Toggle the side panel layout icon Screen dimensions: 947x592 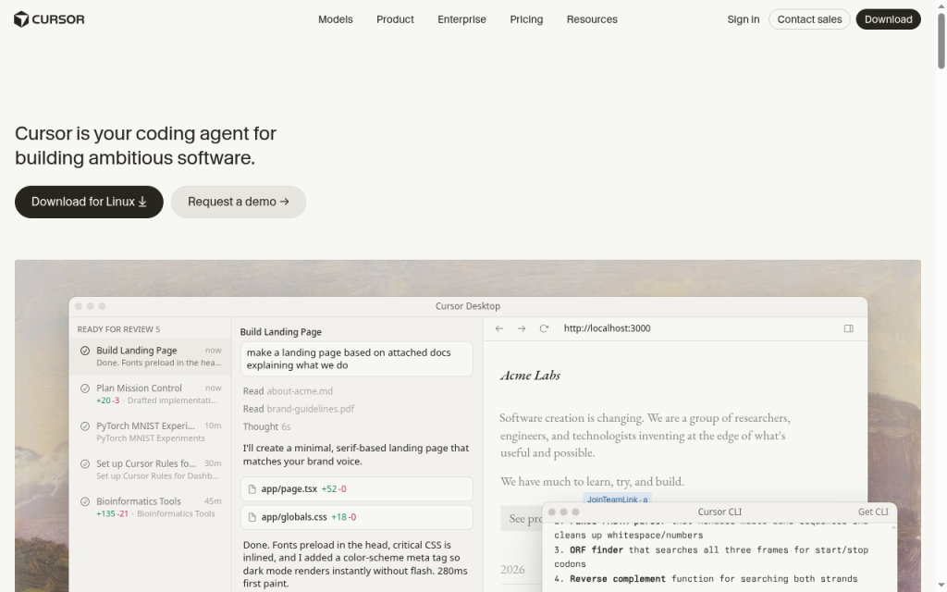pyautogui.click(x=849, y=328)
